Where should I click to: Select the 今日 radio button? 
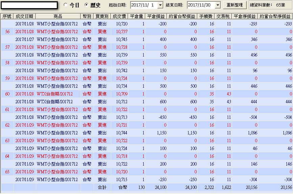[x=66, y=5]
